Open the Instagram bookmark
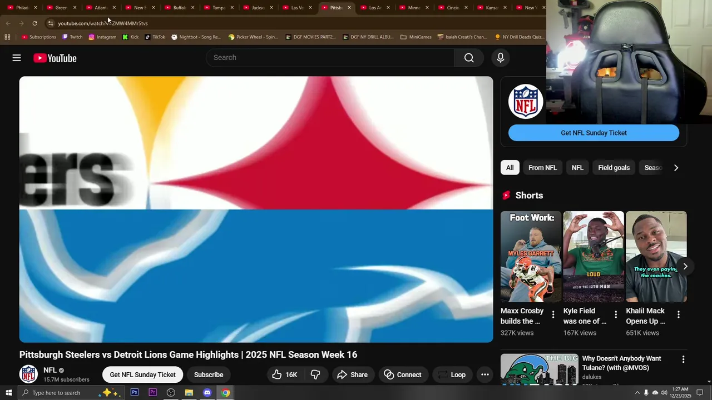The image size is (712, 400). click(x=102, y=37)
